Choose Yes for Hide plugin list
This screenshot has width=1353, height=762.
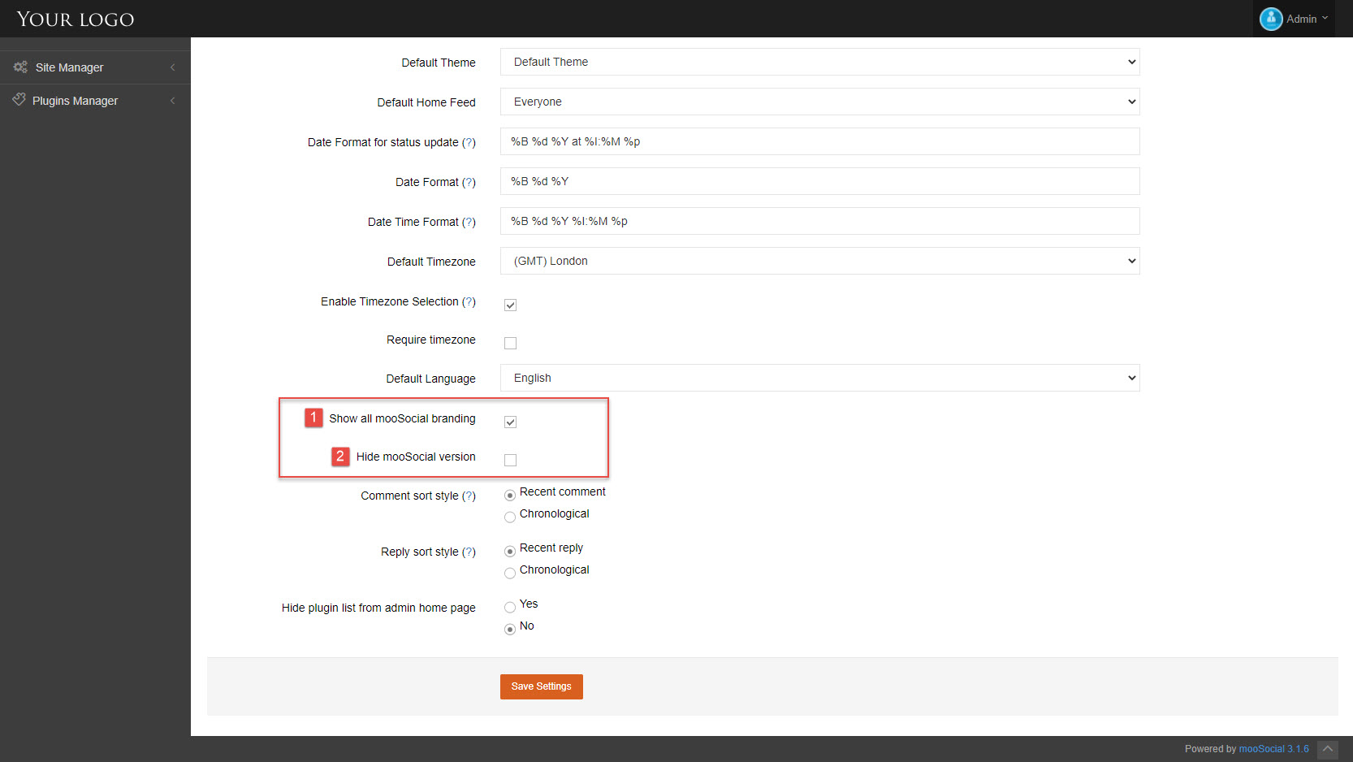[x=510, y=607]
